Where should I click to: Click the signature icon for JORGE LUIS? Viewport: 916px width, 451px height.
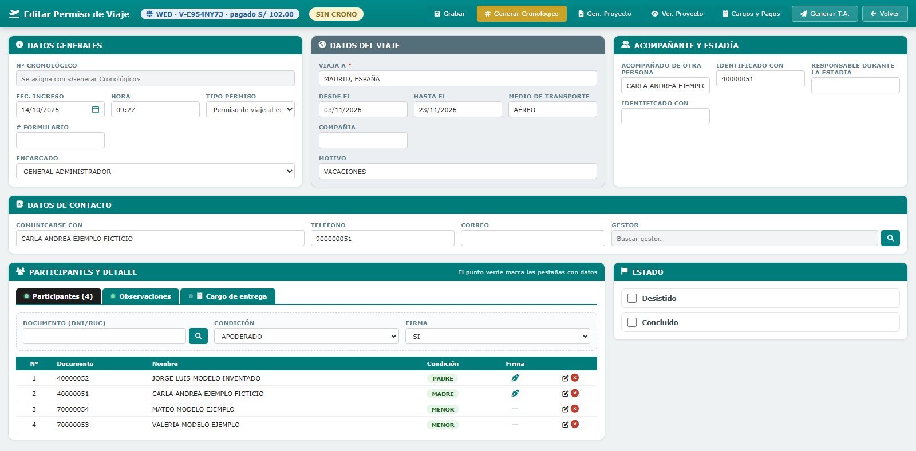(x=515, y=378)
